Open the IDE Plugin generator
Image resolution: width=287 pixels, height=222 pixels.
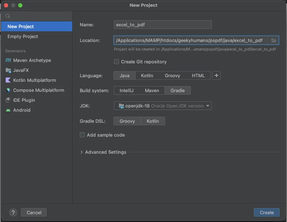tap(24, 100)
